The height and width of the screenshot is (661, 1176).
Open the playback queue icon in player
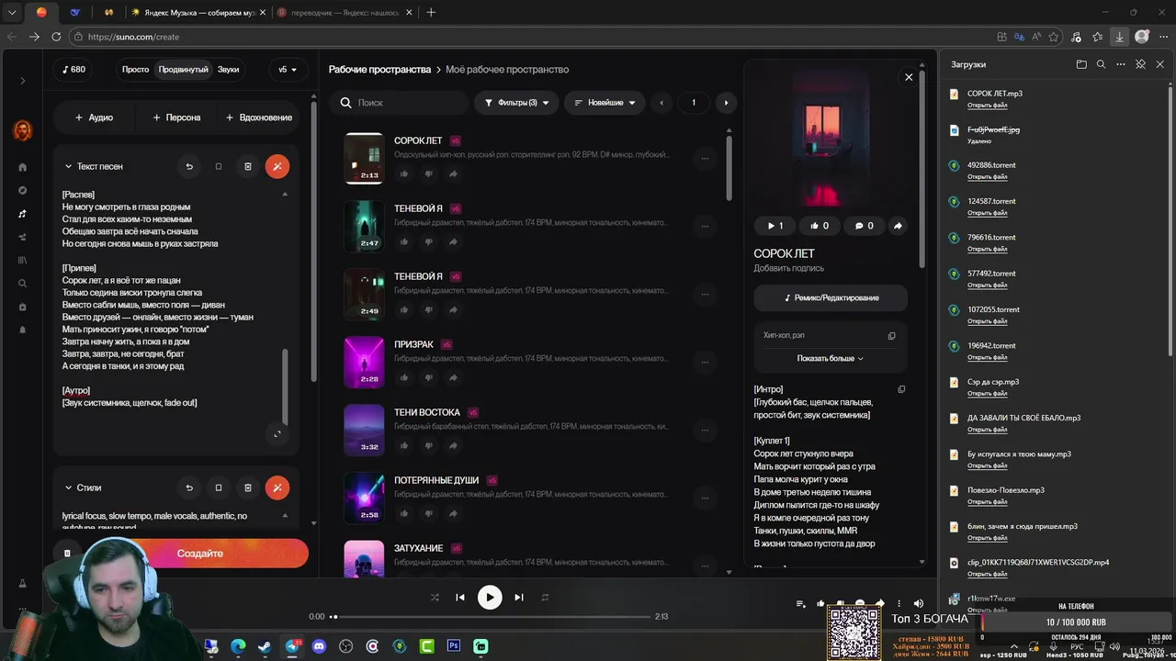(800, 603)
